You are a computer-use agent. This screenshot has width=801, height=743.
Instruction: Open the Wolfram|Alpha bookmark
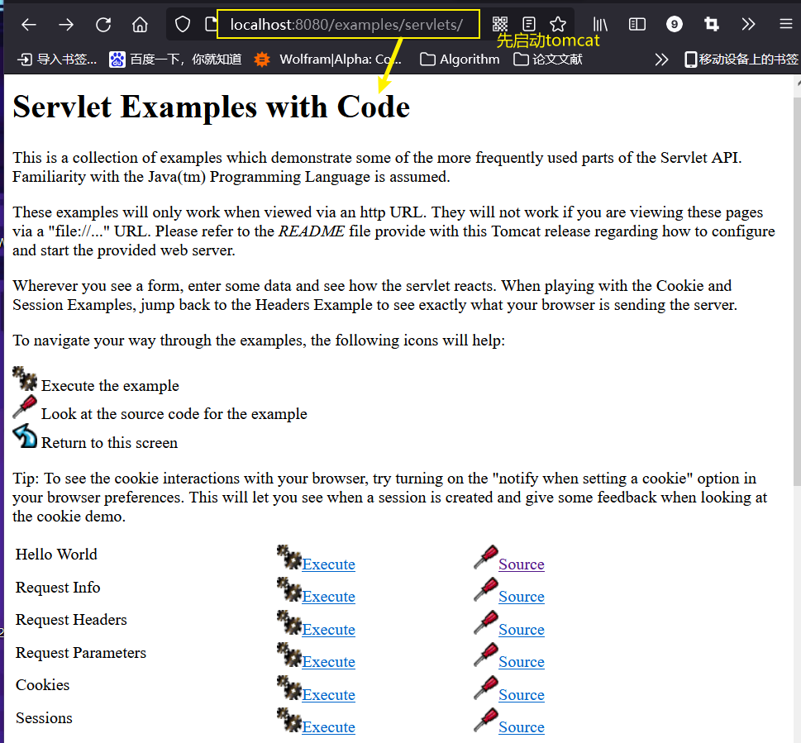pos(328,60)
